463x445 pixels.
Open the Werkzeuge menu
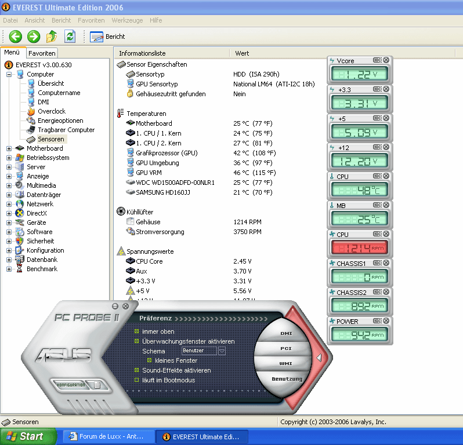[x=127, y=20]
